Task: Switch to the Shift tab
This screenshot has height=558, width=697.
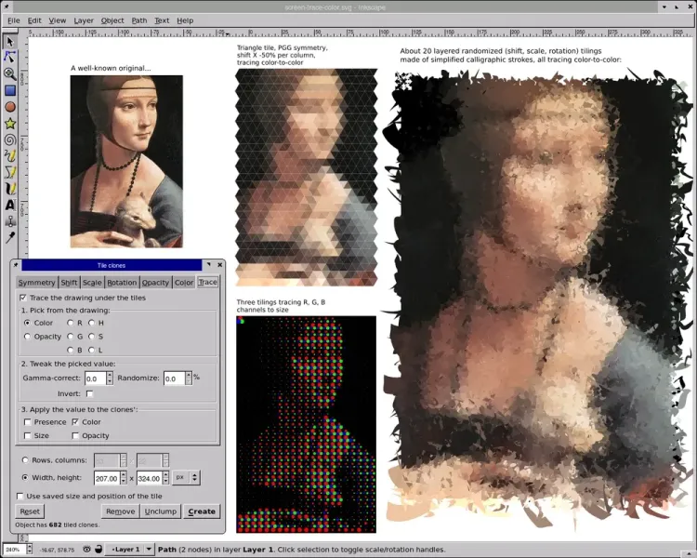Action: 69,283
